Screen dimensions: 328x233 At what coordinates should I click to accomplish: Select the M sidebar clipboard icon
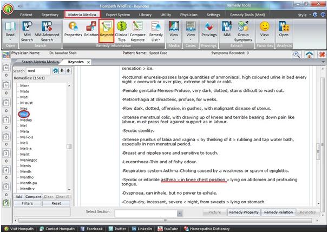(x=6, y=68)
